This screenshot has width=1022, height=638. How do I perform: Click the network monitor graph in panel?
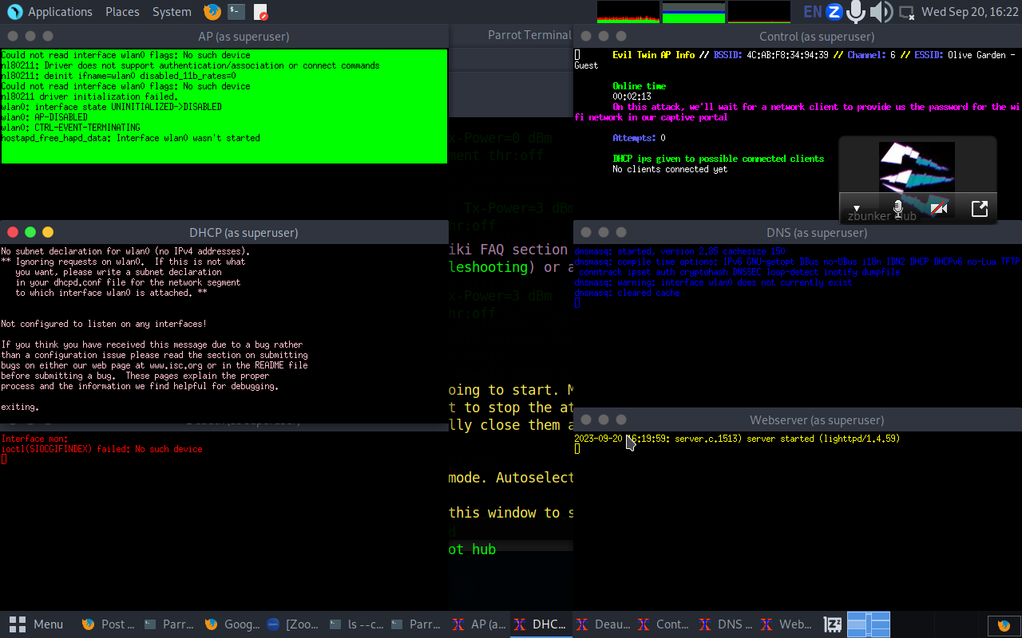click(x=759, y=12)
